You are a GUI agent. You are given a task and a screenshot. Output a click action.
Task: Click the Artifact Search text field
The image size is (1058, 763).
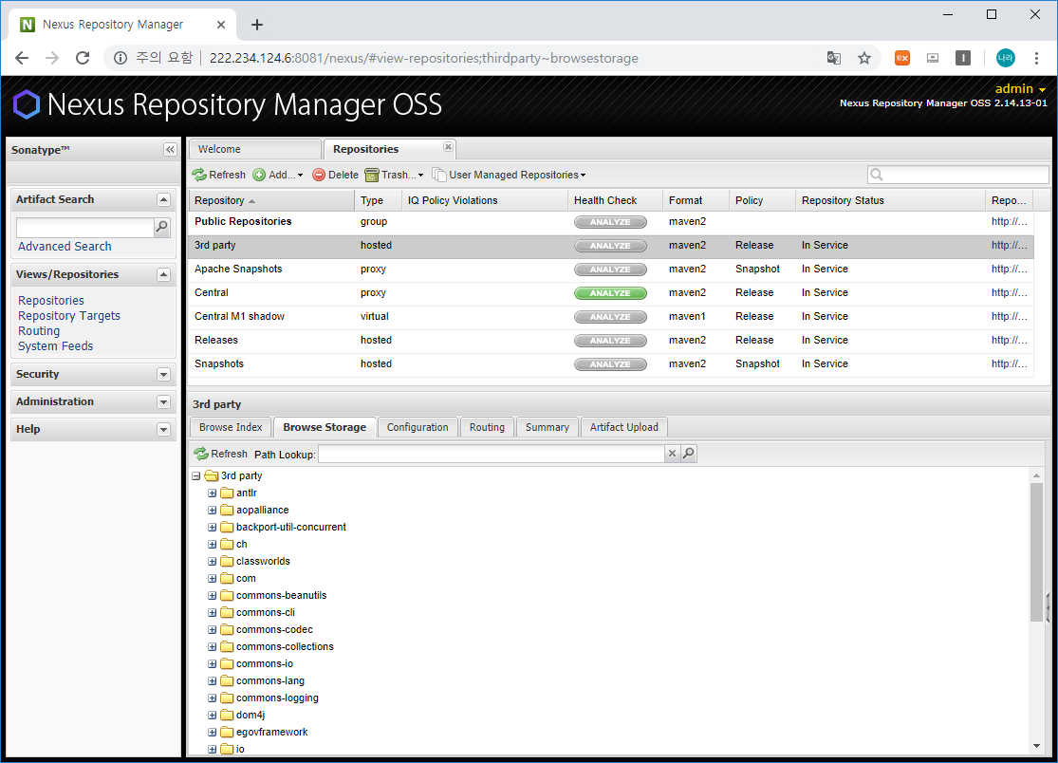[x=85, y=228]
